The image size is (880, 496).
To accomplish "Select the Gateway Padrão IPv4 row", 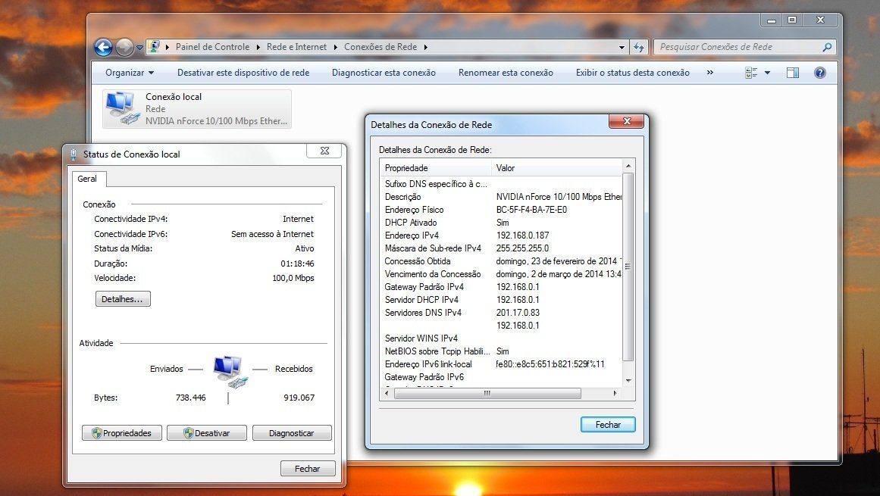I will pos(500,287).
